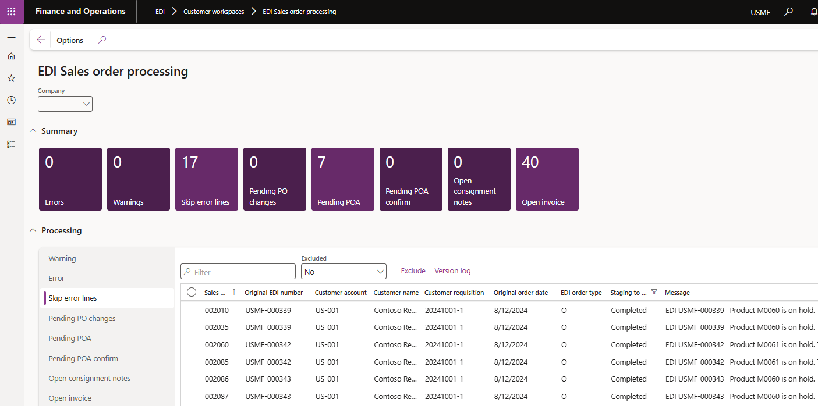Open the Company dropdown

pos(65,104)
